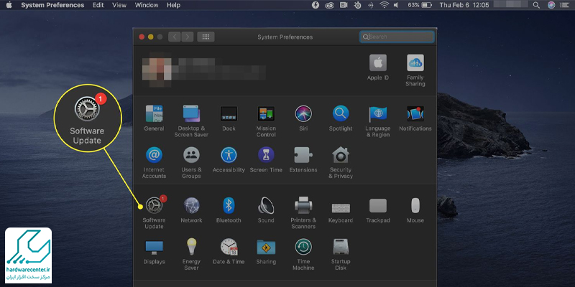The width and height of the screenshot is (575, 287).
Task: Open Security & Privacy preferences
Action: 341,163
